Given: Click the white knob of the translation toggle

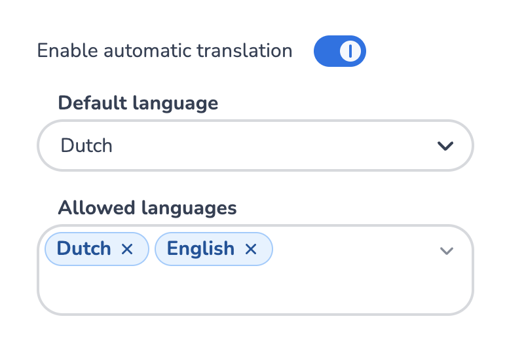Looking at the screenshot, I should click(350, 51).
